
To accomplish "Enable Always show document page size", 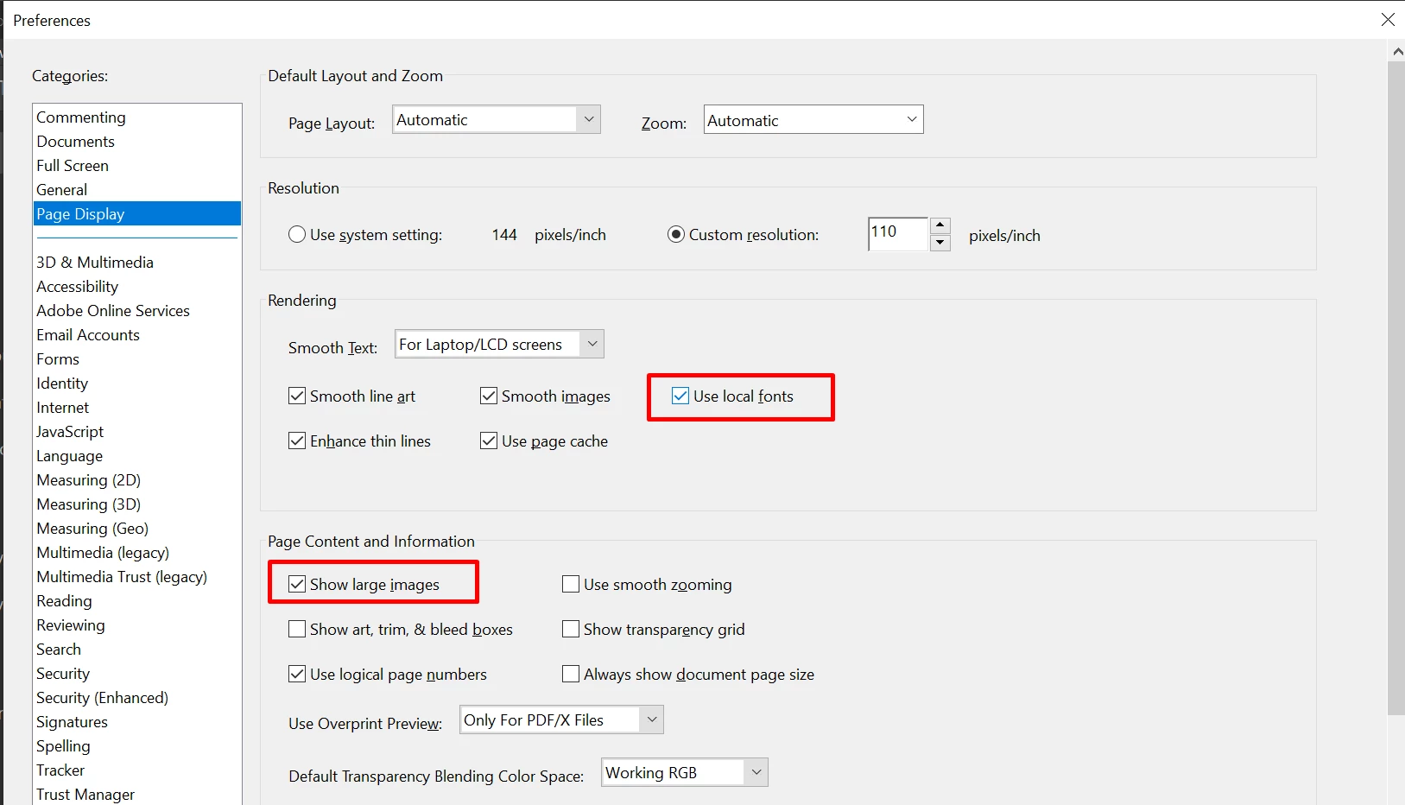I will [571, 674].
